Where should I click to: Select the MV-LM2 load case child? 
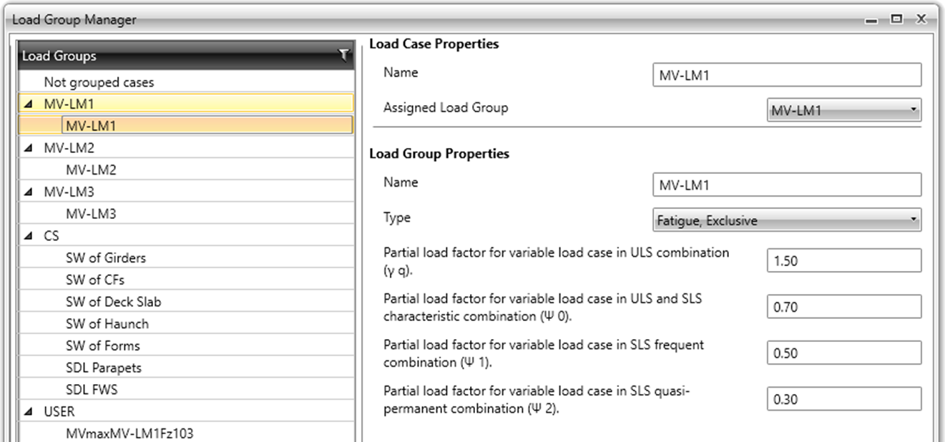(x=91, y=170)
